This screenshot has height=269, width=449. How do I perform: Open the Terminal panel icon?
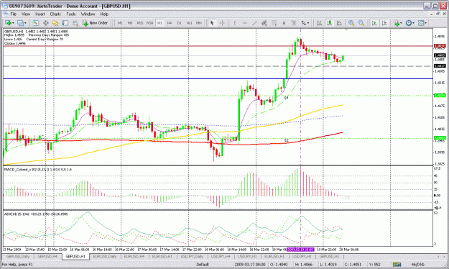pyautogui.click(x=65, y=23)
